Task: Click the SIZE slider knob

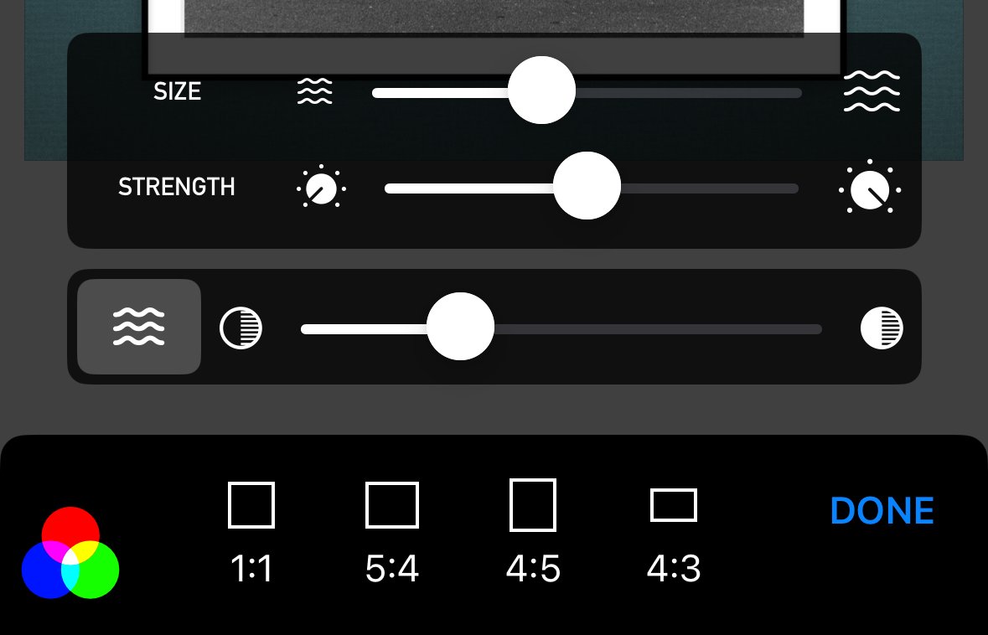Action: (x=541, y=90)
